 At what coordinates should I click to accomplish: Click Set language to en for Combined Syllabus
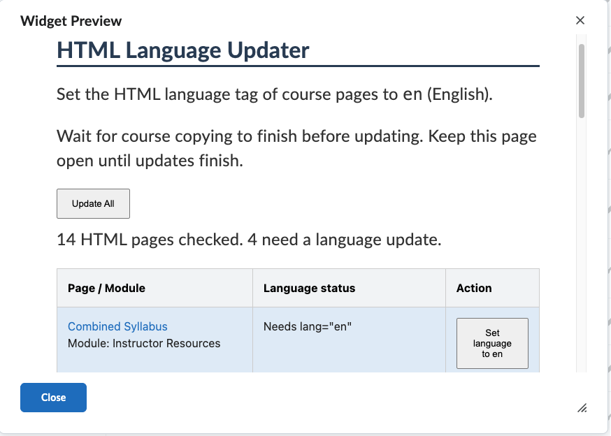point(492,343)
